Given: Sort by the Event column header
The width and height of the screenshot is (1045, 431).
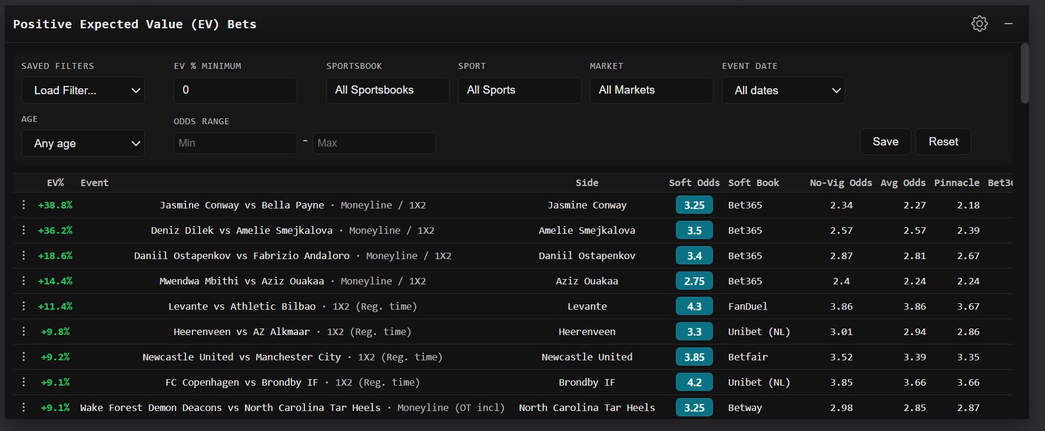Looking at the screenshot, I should pos(94,183).
